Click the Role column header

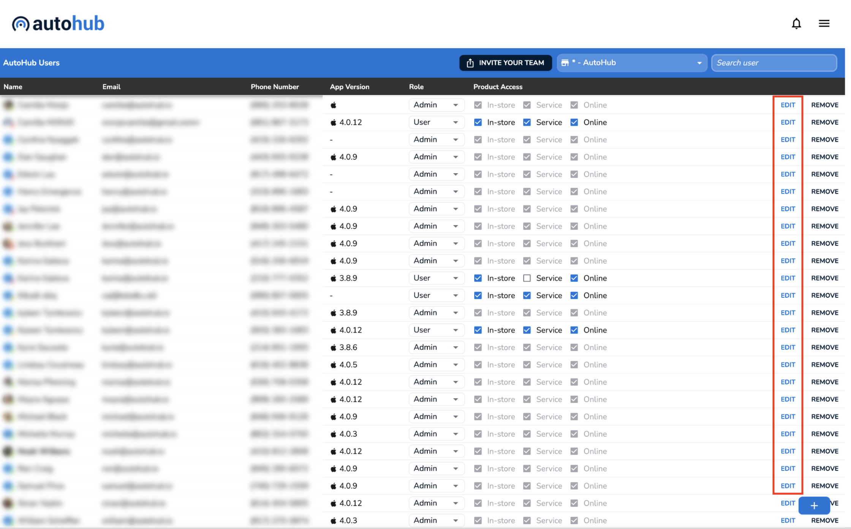tap(416, 87)
